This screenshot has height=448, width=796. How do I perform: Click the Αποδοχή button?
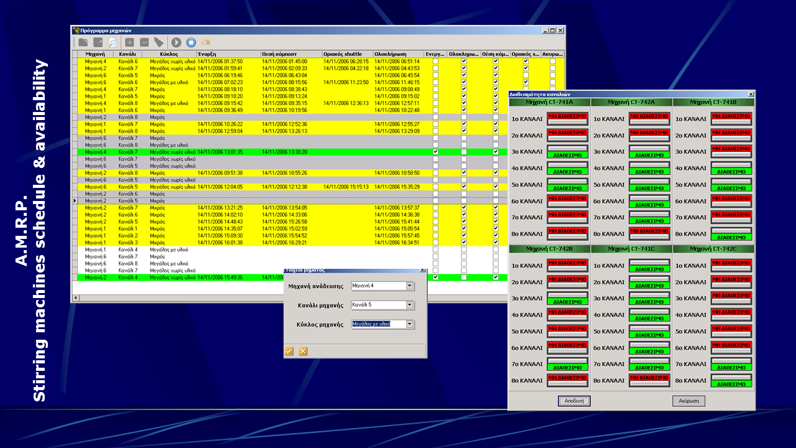pos(573,401)
